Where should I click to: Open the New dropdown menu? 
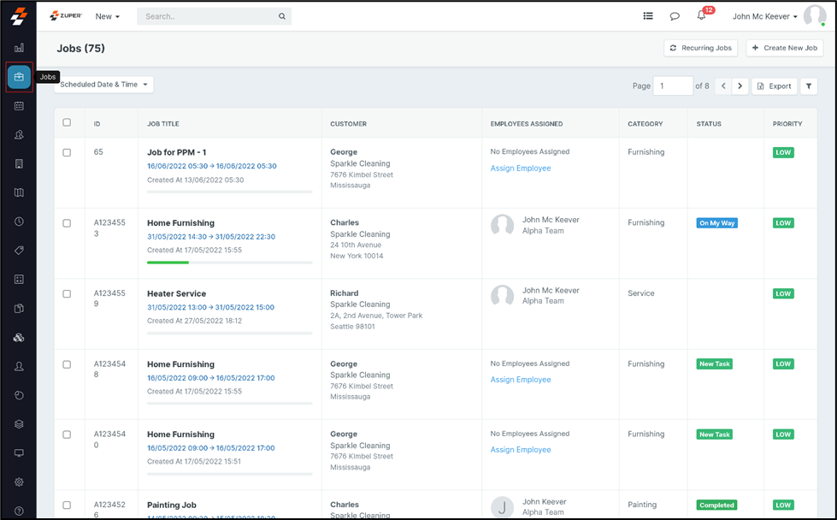coord(107,16)
